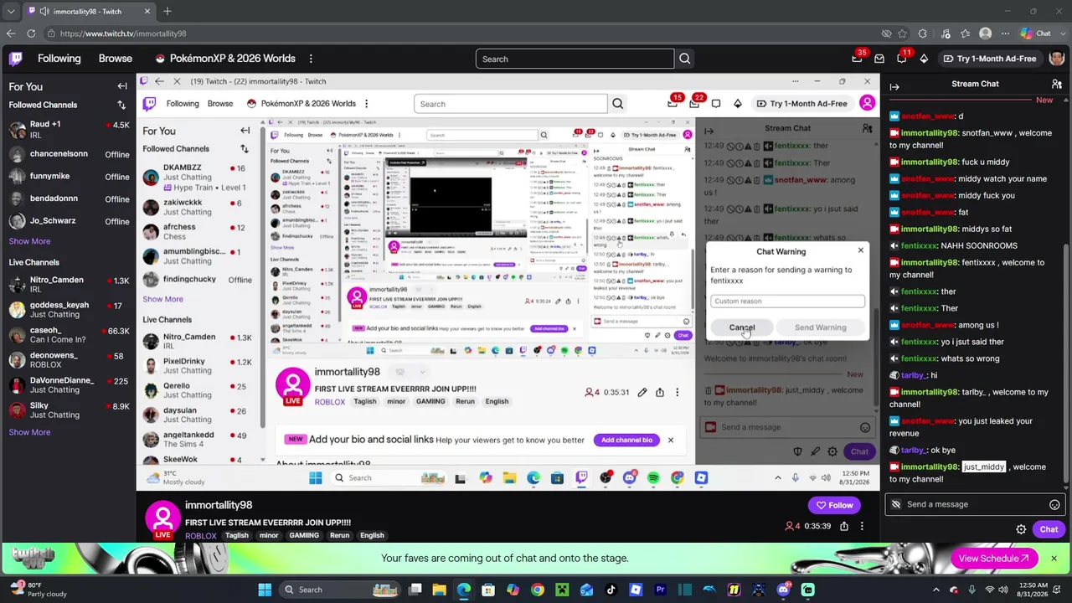Screen dimensions: 1072x603
Task: Open more options below the stream
Action: pyautogui.click(x=862, y=526)
